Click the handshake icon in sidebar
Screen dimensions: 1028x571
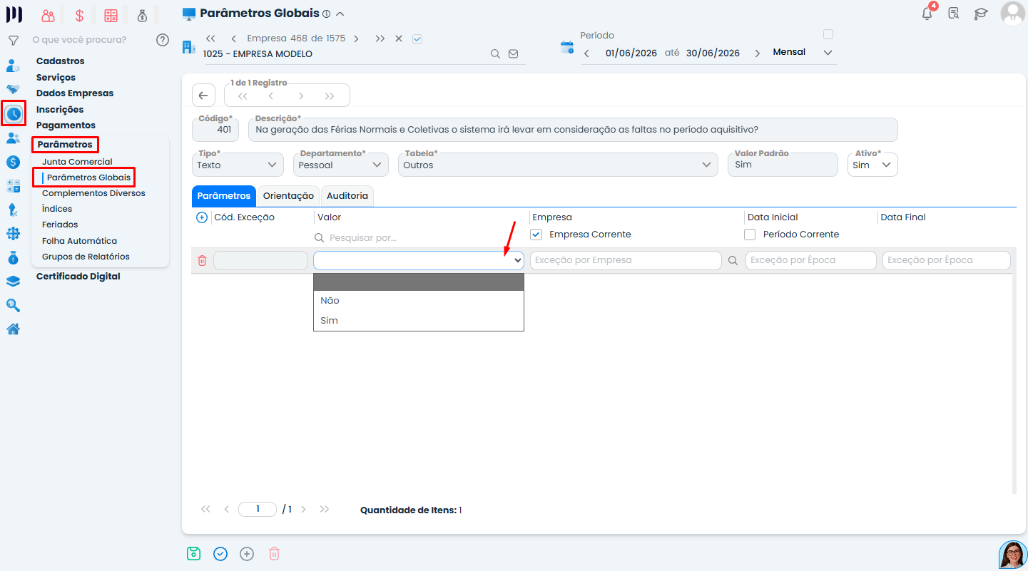(x=13, y=89)
